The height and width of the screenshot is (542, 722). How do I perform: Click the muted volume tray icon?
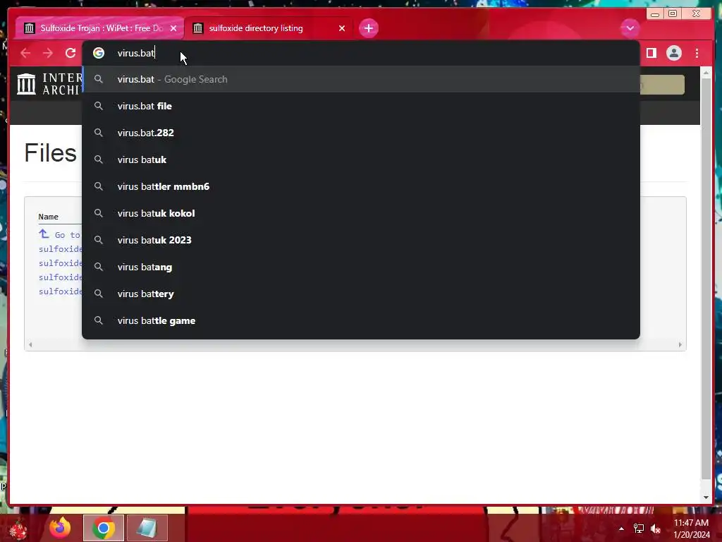tap(656, 529)
